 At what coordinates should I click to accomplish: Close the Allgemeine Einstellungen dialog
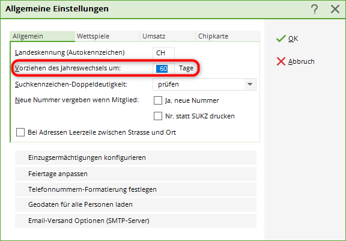[x=335, y=9]
